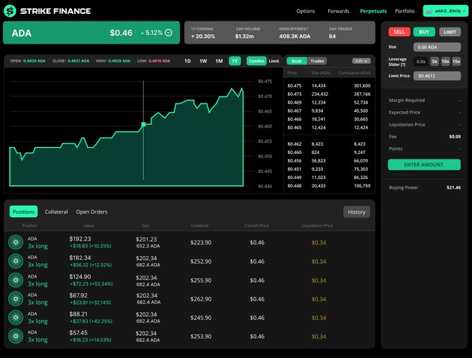Click the Liquidation Price column header
This screenshot has height=358, width=472.
click(317, 225)
